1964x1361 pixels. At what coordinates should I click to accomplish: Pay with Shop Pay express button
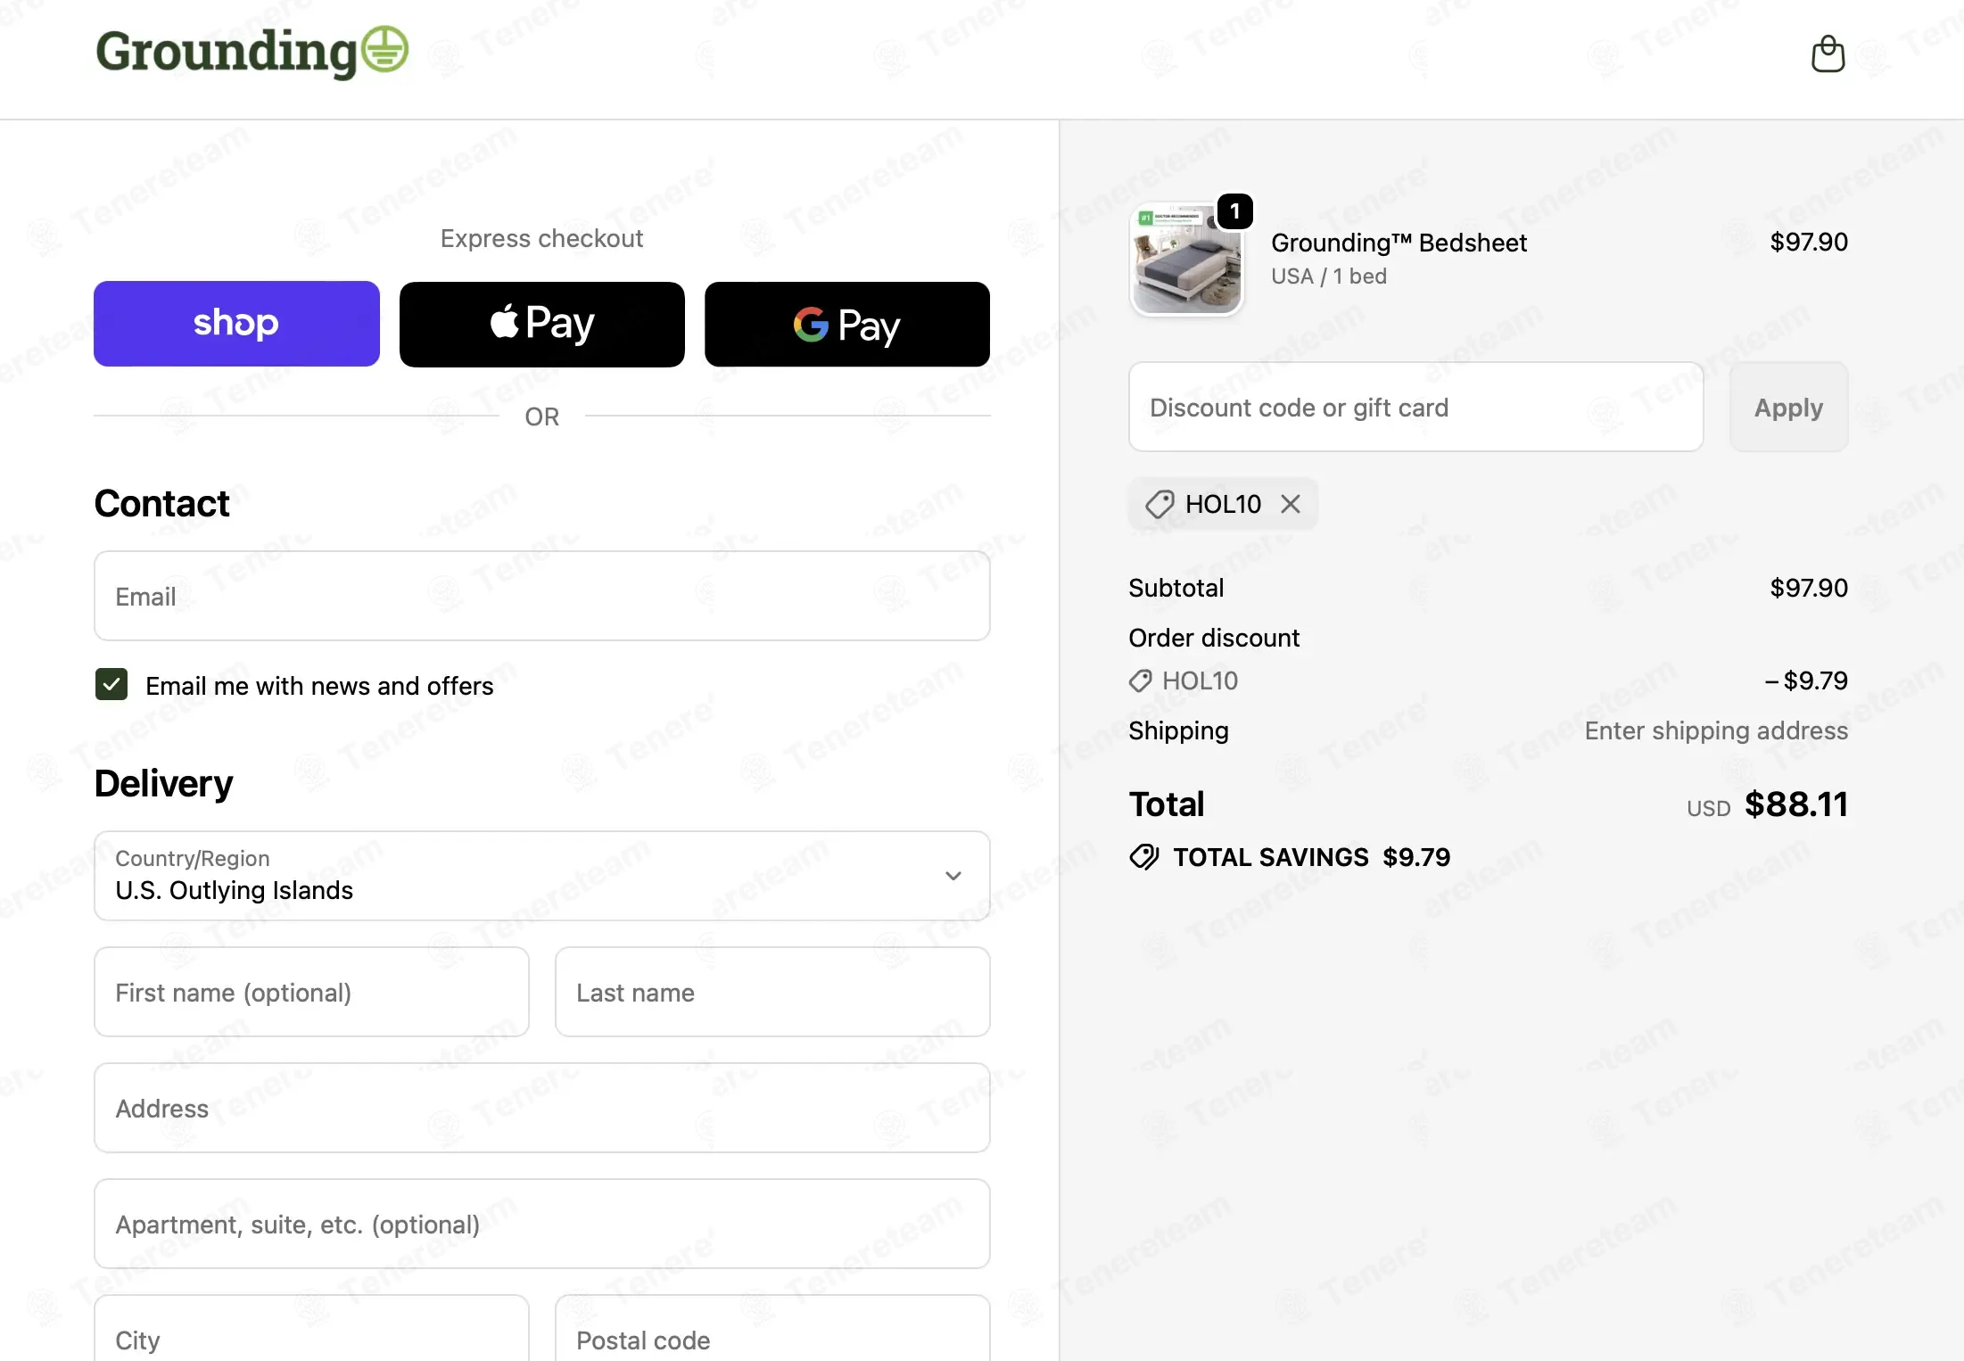pyautogui.click(x=236, y=324)
